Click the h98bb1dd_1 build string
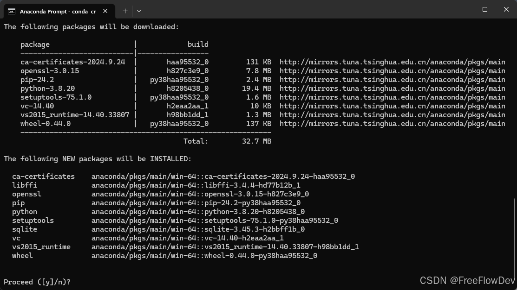Screen dimensions: 517x290 coord(188,115)
